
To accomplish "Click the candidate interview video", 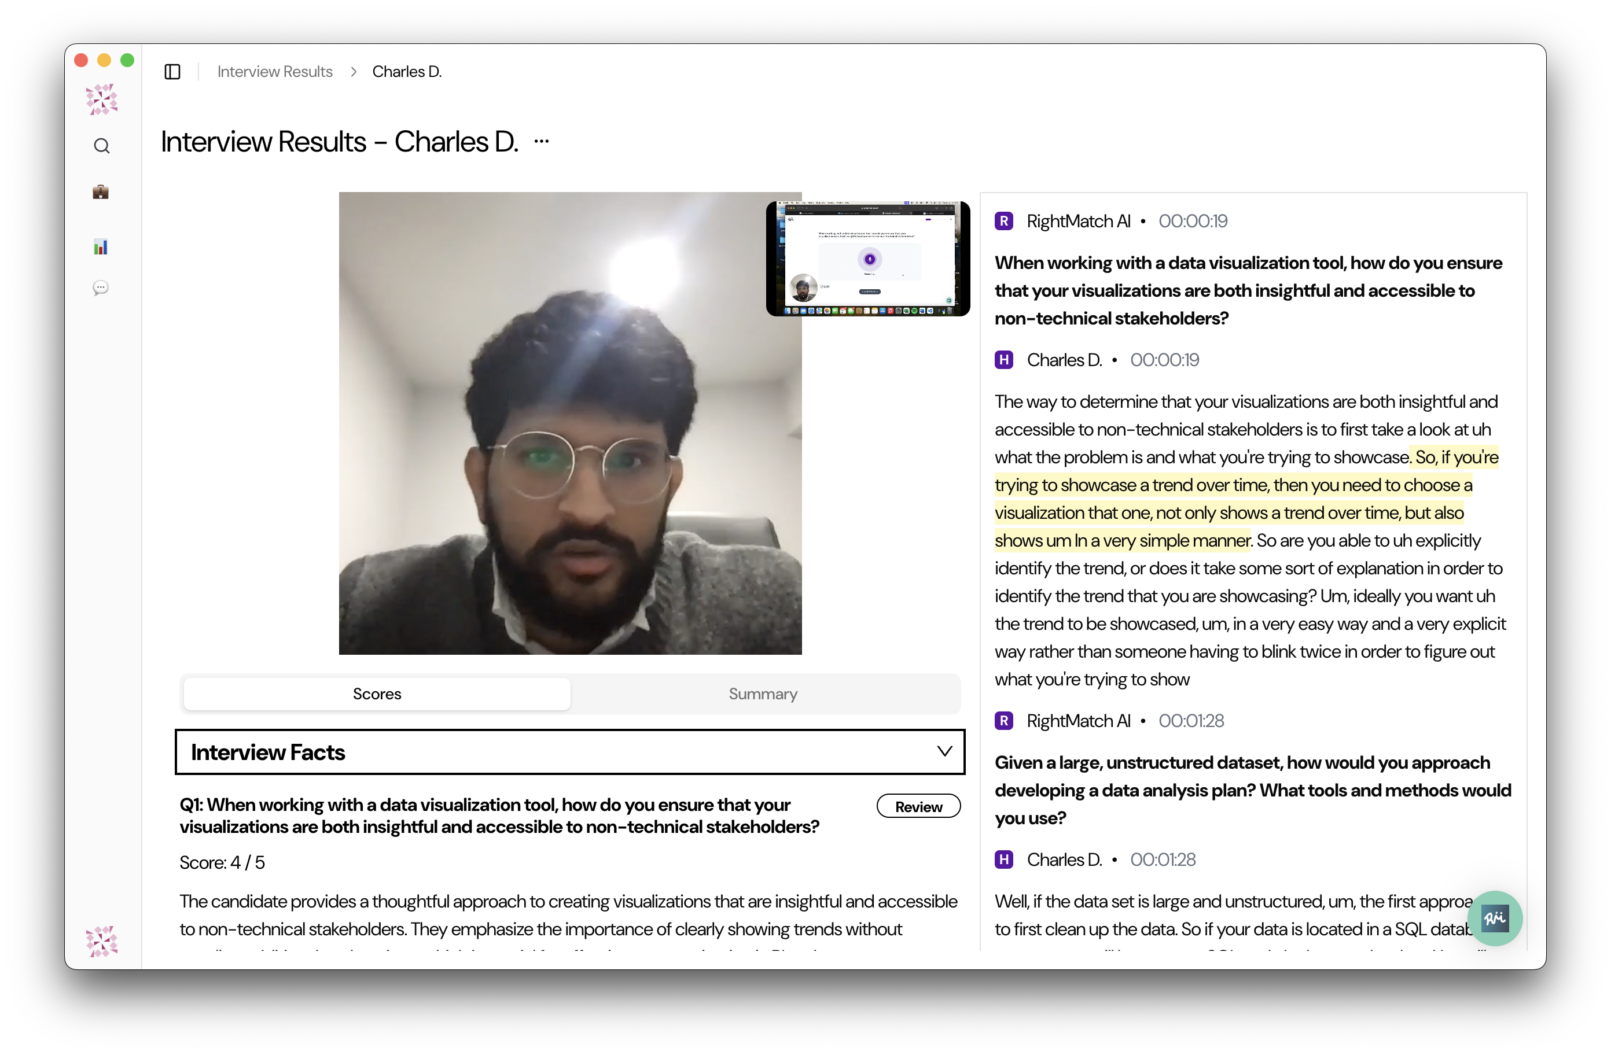I will (x=570, y=423).
